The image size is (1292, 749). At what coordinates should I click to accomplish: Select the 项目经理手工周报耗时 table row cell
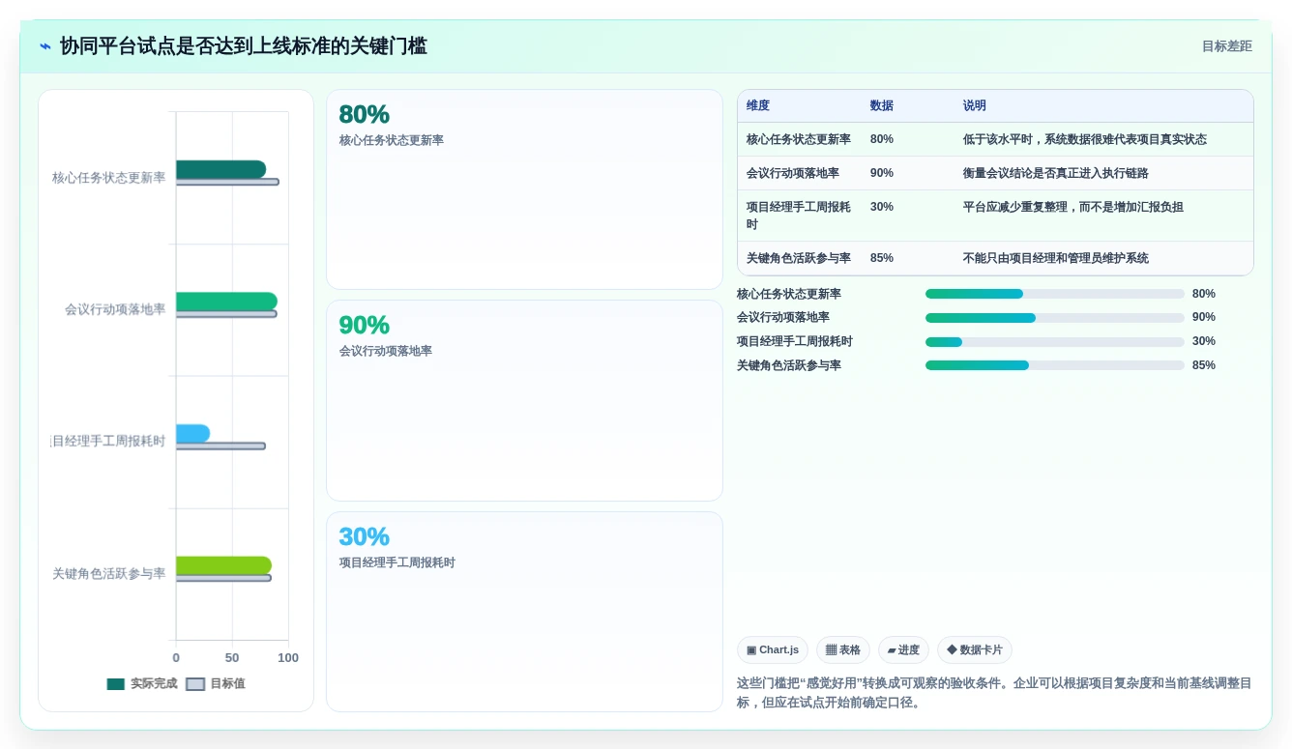pos(799,216)
